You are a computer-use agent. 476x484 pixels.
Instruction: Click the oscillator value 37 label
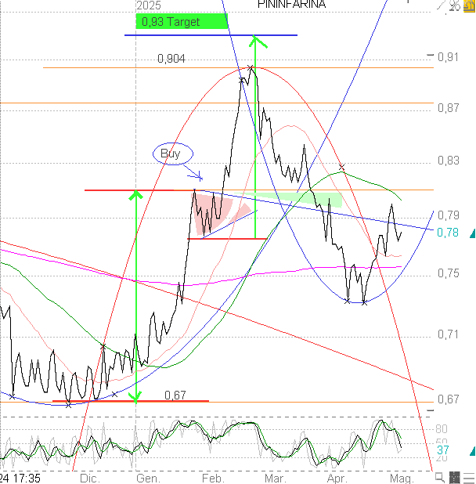443,450
